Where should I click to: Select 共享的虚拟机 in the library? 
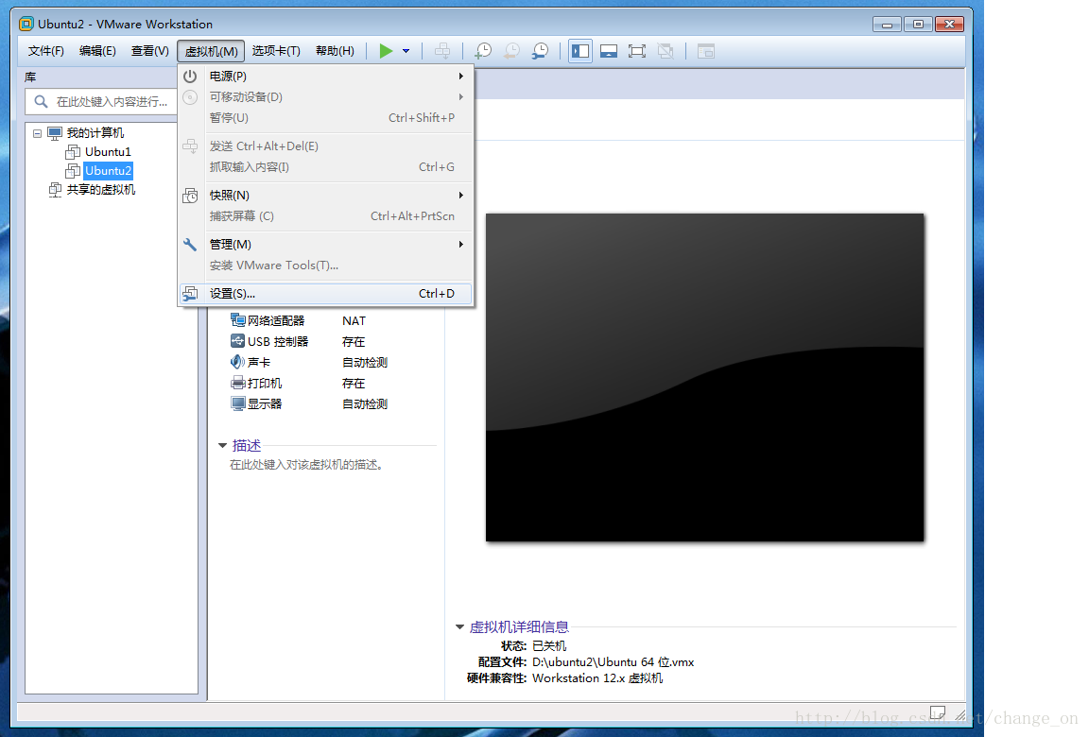tap(101, 190)
